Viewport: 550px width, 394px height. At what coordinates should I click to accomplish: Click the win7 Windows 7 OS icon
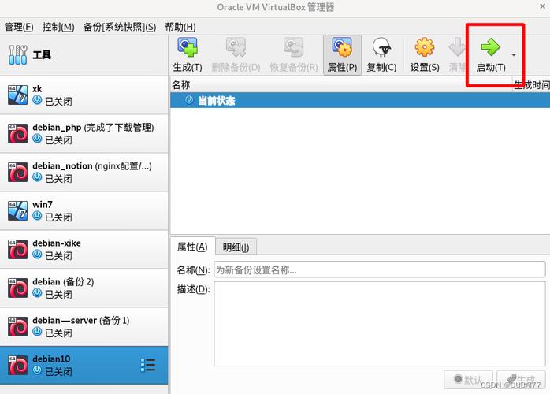pos(17,211)
